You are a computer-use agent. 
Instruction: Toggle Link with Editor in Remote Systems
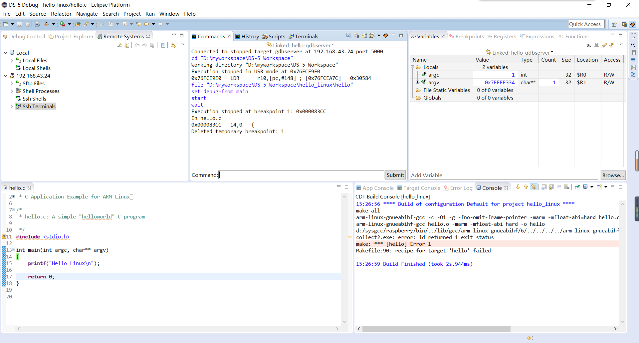coord(173,45)
